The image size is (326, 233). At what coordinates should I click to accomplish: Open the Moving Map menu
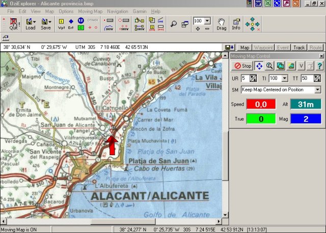pyautogui.click(x=90, y=11)
